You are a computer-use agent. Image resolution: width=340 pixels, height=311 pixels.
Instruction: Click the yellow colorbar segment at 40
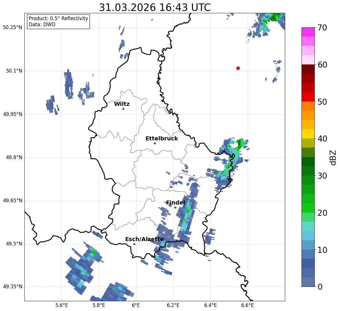(x=308, y=134)
